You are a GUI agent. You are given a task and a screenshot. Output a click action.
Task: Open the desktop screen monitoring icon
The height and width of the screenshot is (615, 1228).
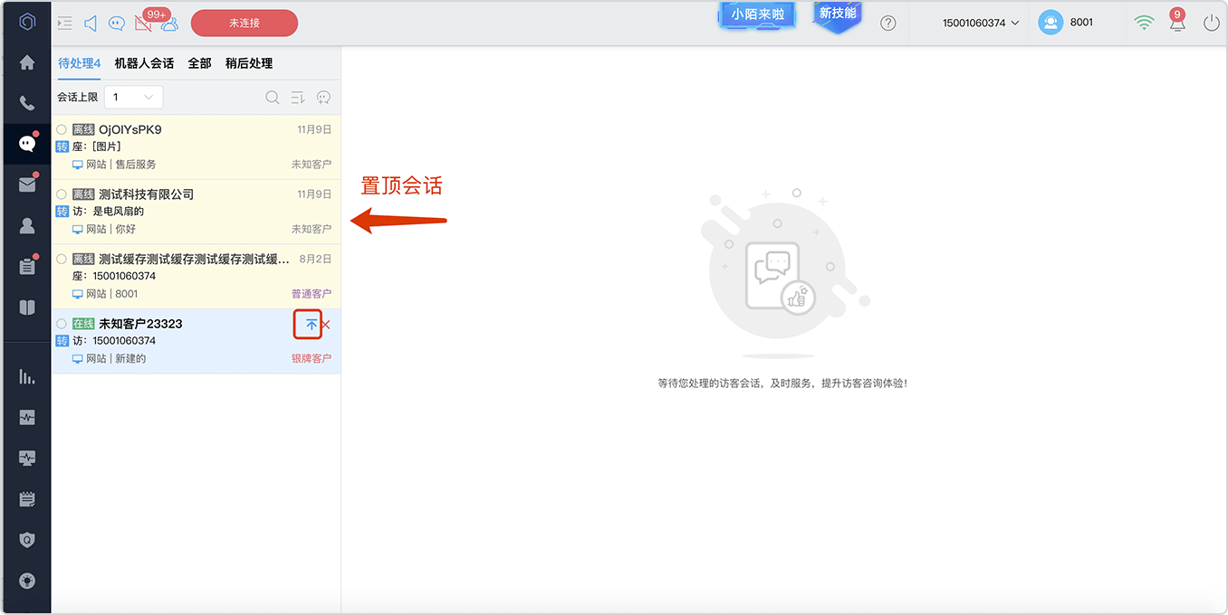(x=27, y=458)
